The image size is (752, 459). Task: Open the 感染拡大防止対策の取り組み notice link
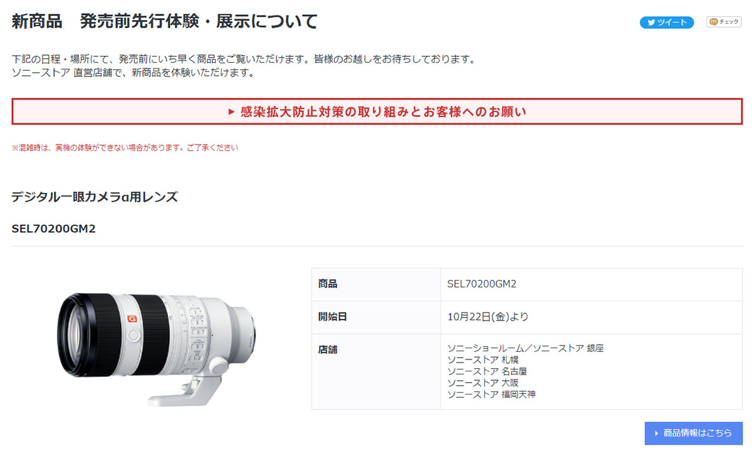coord(377,112)
